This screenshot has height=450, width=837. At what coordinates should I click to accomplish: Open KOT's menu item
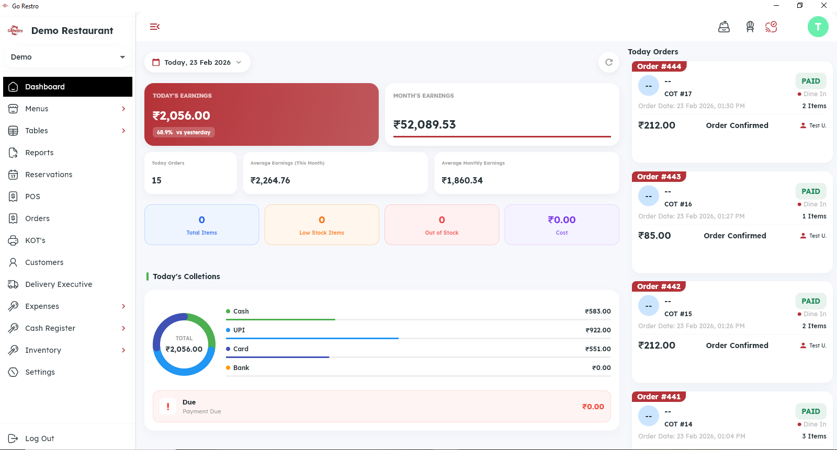(x=67, y=240)
